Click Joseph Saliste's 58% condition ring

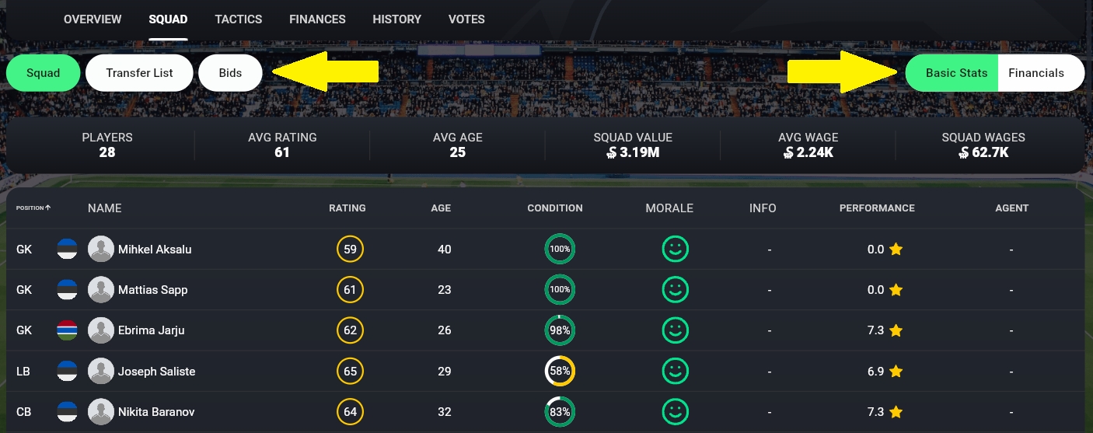[560, 372]
